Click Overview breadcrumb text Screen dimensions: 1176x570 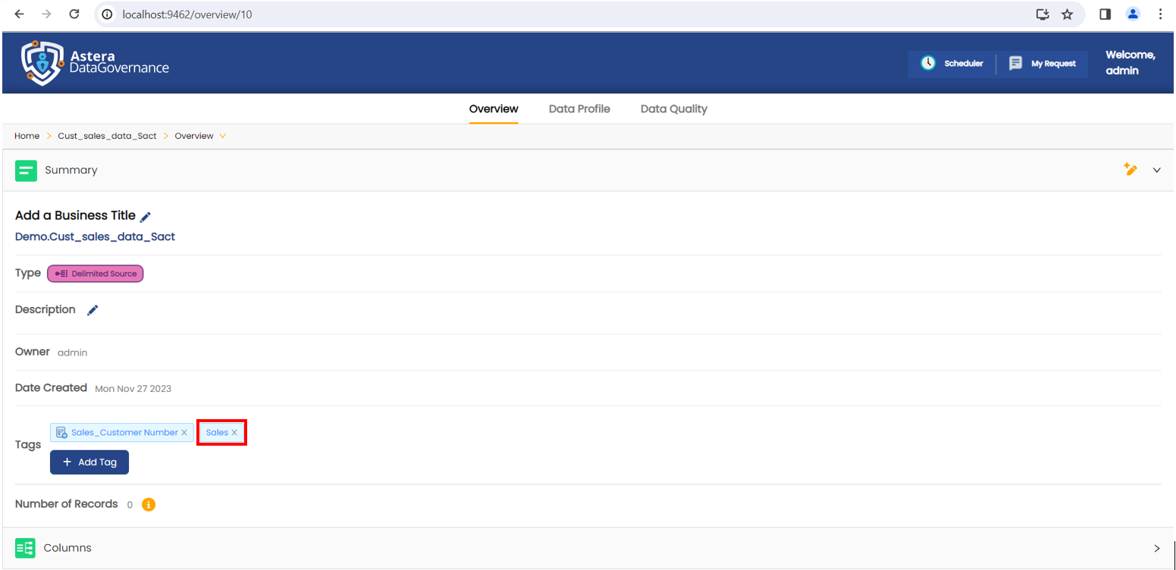(194, 136)
